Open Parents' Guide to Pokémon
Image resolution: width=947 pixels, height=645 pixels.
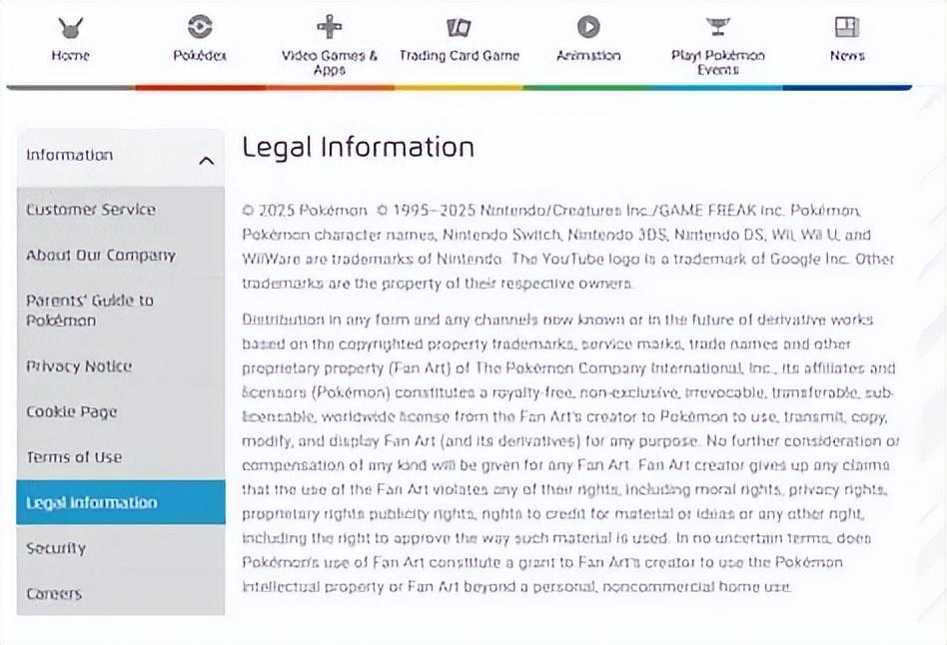click(89, 311)
